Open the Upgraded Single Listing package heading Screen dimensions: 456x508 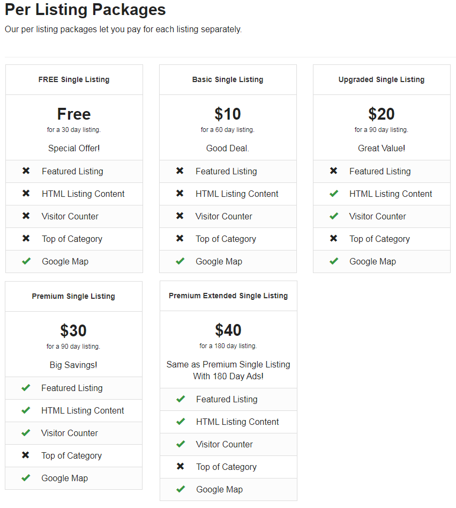381,79
